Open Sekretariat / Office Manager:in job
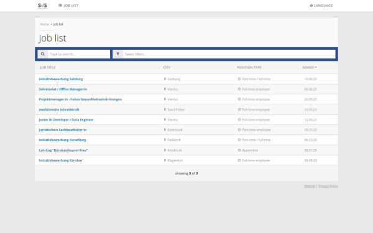Image resolution: width=373 pixels, height=233 pixels. pyautogui.click(x=63, y=89)
